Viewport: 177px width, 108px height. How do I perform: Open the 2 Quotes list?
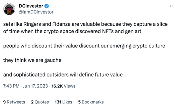(x=40, y=102)
